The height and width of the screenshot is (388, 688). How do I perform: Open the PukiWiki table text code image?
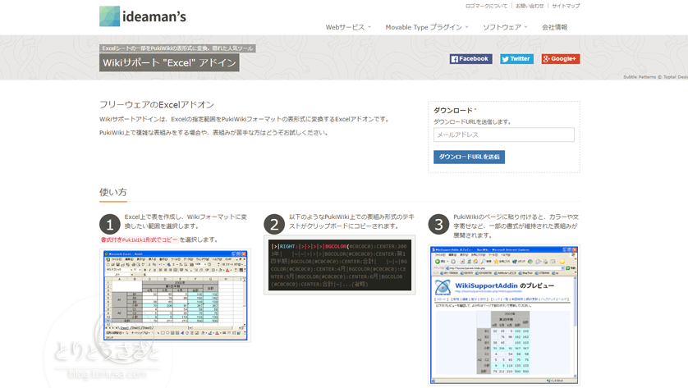click(340, 265)
